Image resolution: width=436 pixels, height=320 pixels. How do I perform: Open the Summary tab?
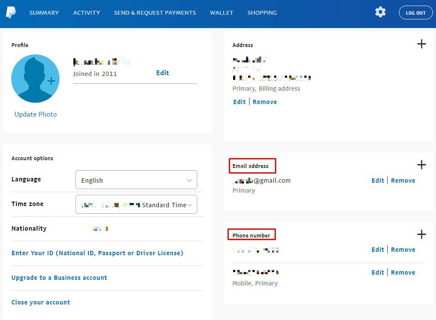(44, 13)
